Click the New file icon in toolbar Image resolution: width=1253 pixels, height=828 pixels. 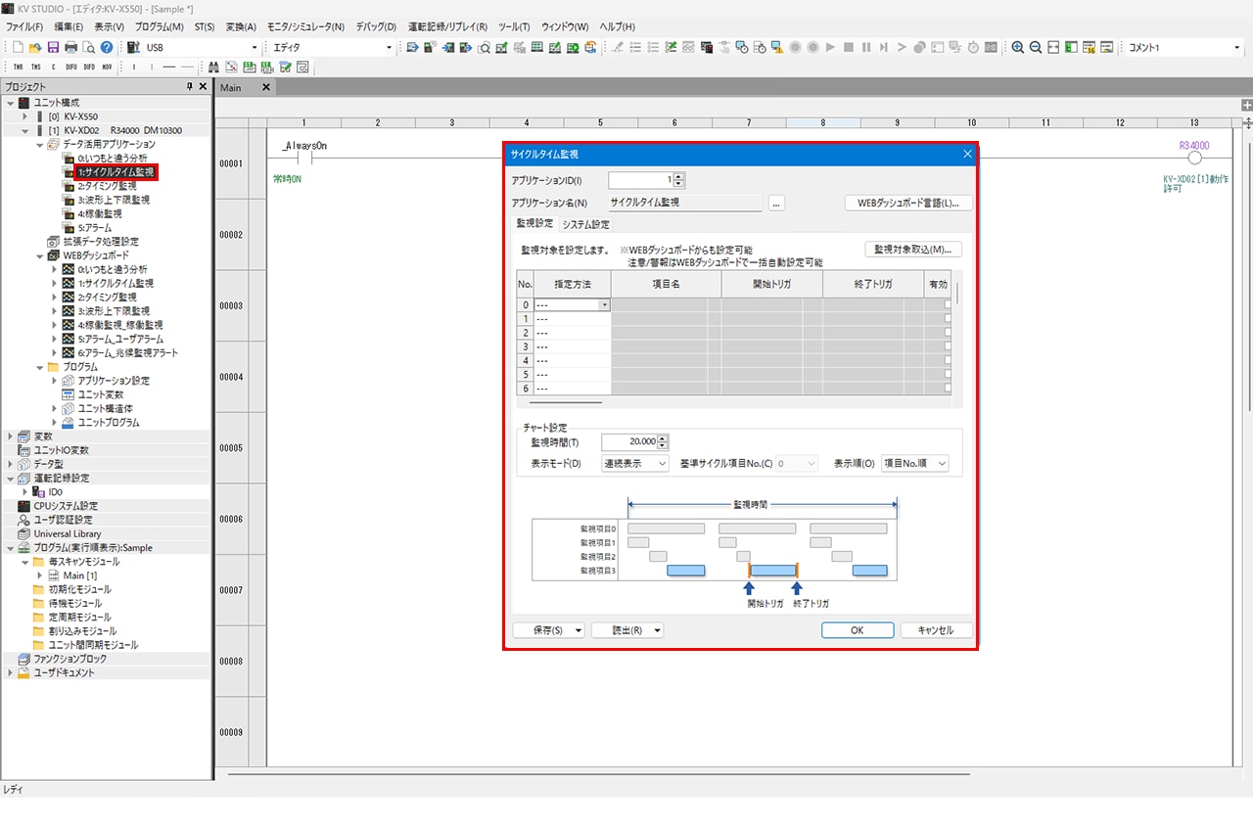click(x=18, y=47)
